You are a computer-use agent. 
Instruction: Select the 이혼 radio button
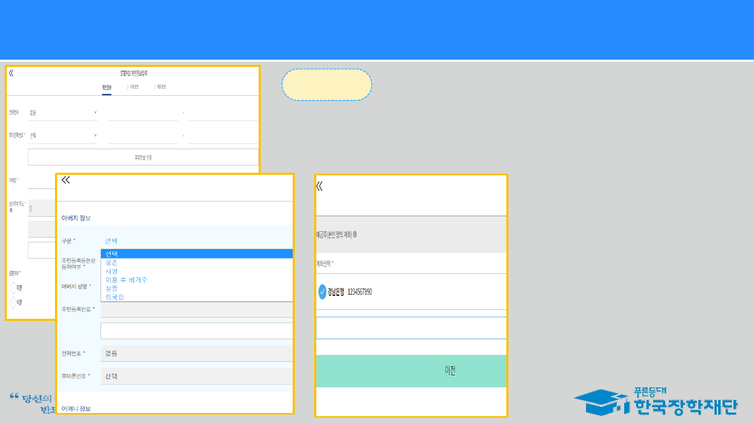pyautogui.click(x=14, y=303)
